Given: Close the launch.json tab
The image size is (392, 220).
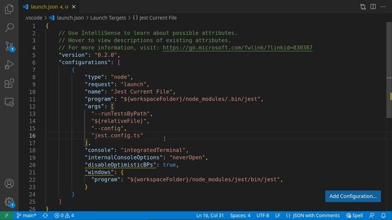Looking at the screenshot, I should click(73, 7).
